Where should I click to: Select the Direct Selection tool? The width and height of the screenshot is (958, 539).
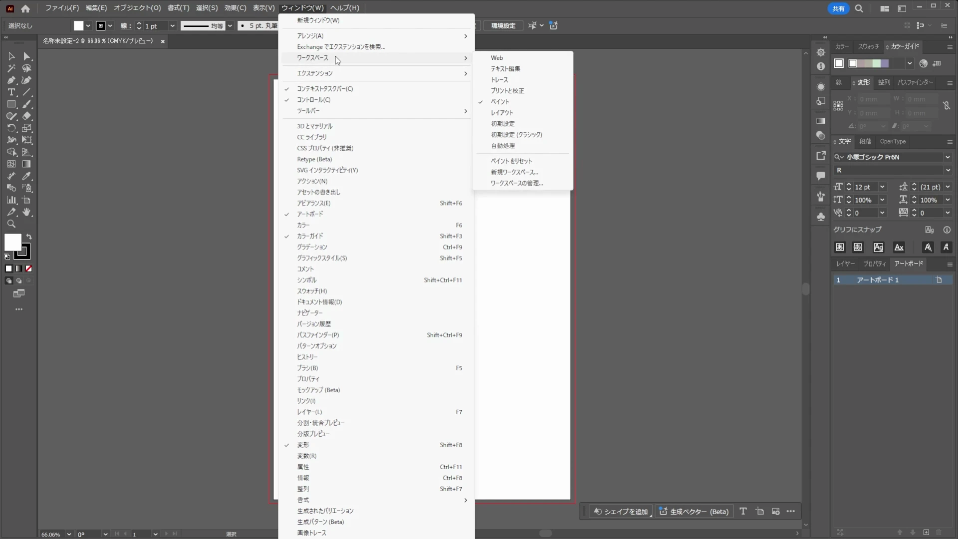pyautogui.click(x=27, y=56)
